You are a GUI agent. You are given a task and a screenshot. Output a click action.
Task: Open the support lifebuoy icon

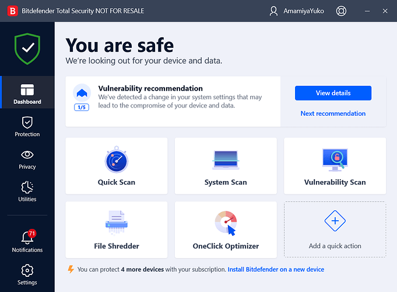click(x=341, y=11)
